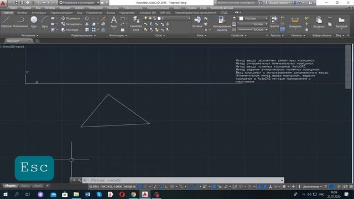Close the command line with X icon
Screen dimensions: 354x199
pyautogui.click(x=74, y=180)
